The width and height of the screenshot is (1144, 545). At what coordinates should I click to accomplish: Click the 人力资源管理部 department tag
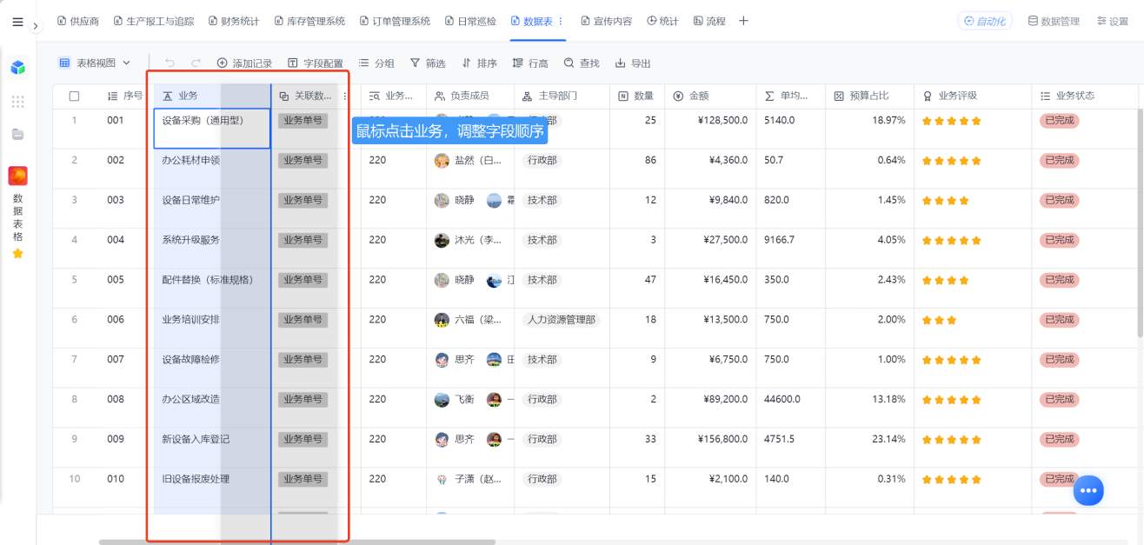(x=562, y=320)
